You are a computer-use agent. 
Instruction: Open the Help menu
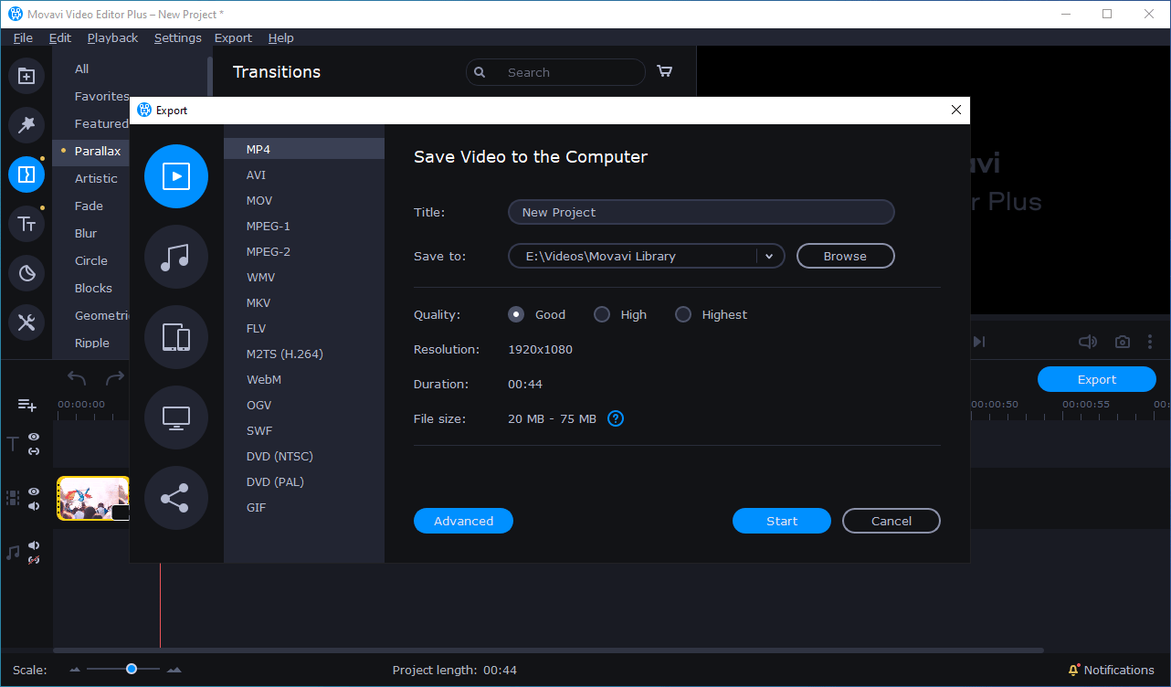tap(281, 37)
